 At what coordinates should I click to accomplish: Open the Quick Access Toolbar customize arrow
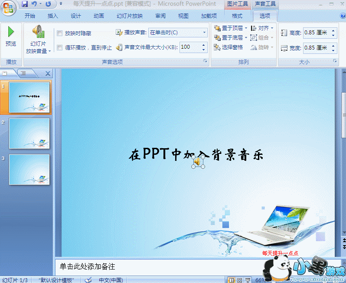coord(61,4)
